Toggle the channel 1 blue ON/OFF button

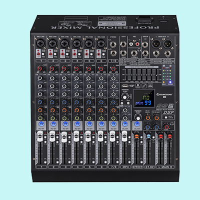pyautogui.click(x=41, y=124)
